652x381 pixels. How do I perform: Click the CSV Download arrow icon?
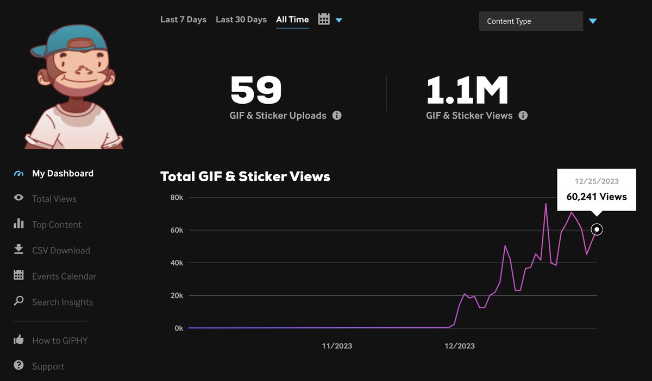tap(19, 249)
